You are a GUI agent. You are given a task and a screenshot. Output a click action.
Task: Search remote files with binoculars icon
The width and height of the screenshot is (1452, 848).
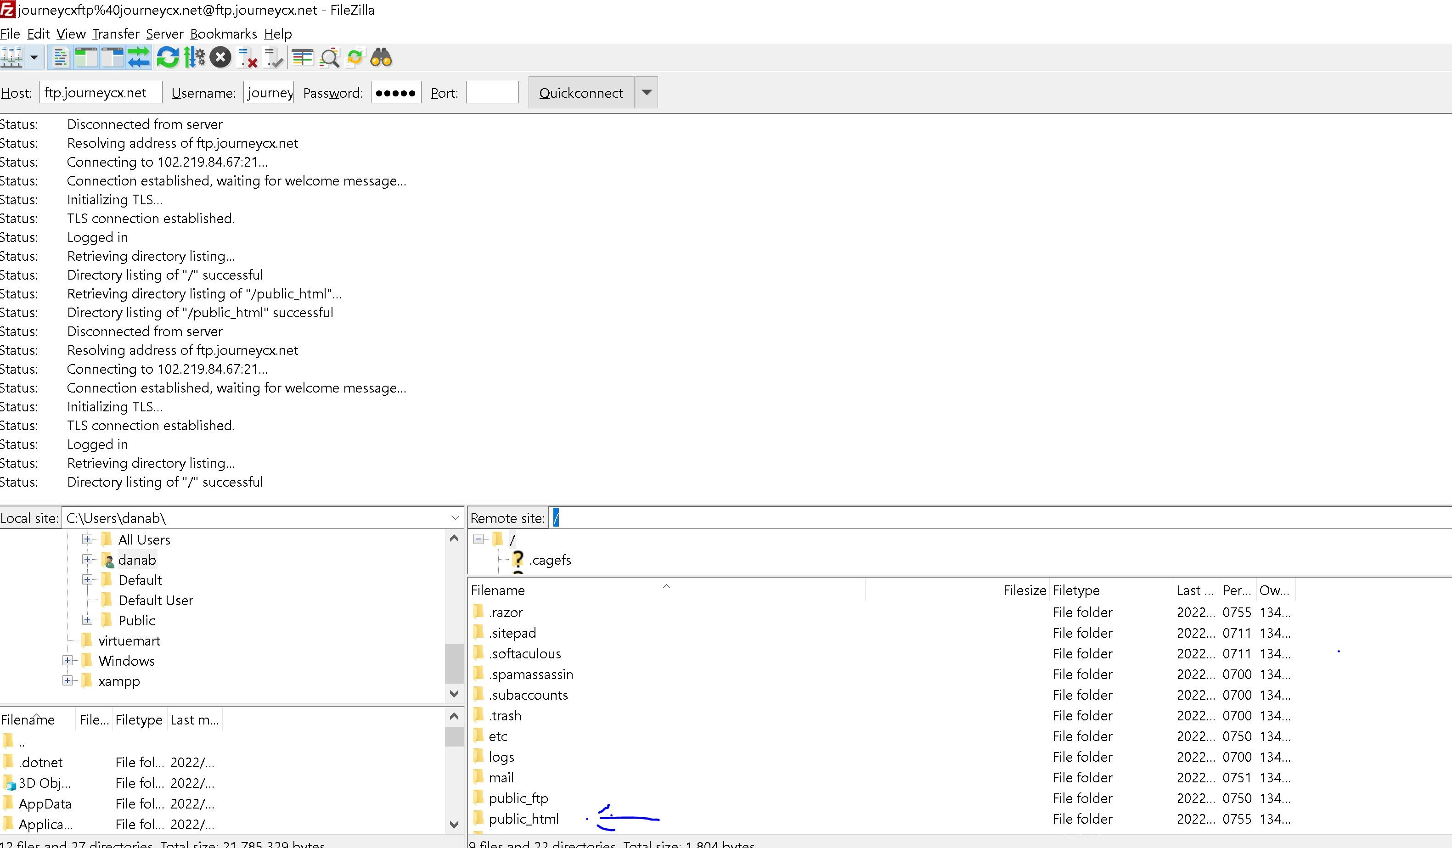[381, 57]
